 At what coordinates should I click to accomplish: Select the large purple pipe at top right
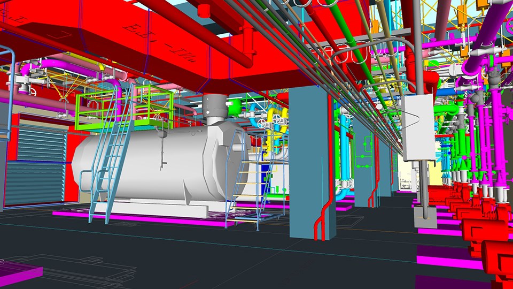tap(487, 36)
